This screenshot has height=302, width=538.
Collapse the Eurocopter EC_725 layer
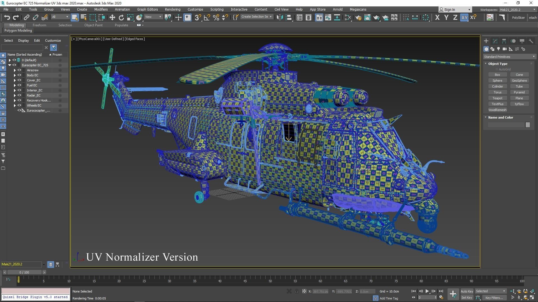(10, 65)
